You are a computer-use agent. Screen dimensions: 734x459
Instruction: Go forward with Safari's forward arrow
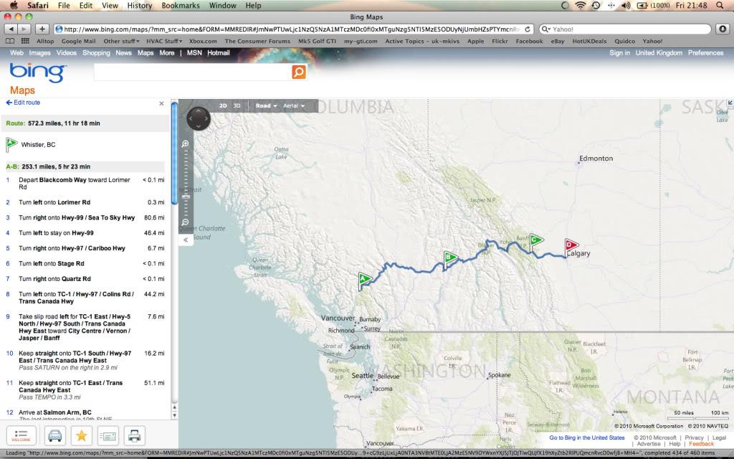24,29
